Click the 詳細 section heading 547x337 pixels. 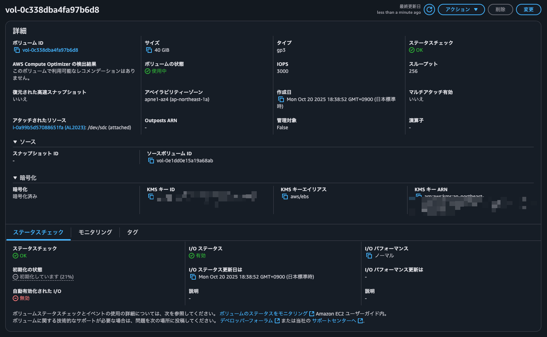tap(20, 31)
